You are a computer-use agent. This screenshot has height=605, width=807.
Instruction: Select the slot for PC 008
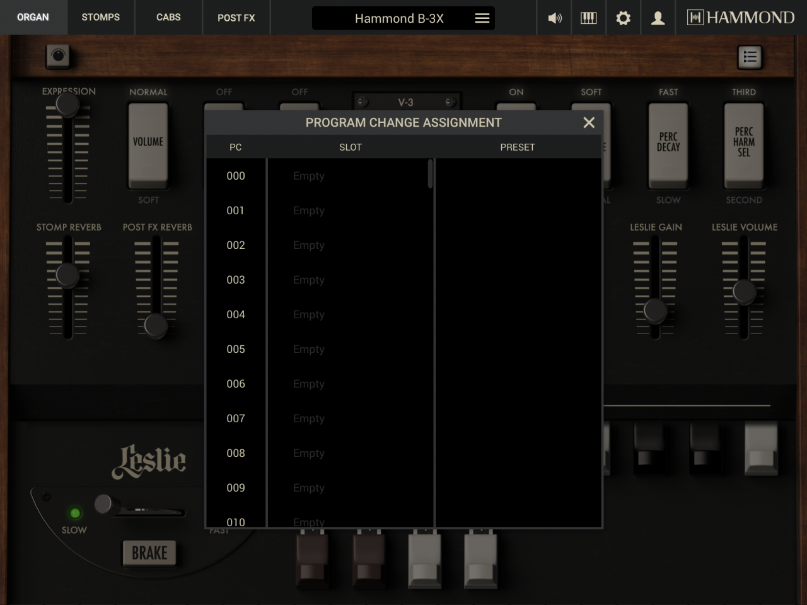tap(351, 453)
